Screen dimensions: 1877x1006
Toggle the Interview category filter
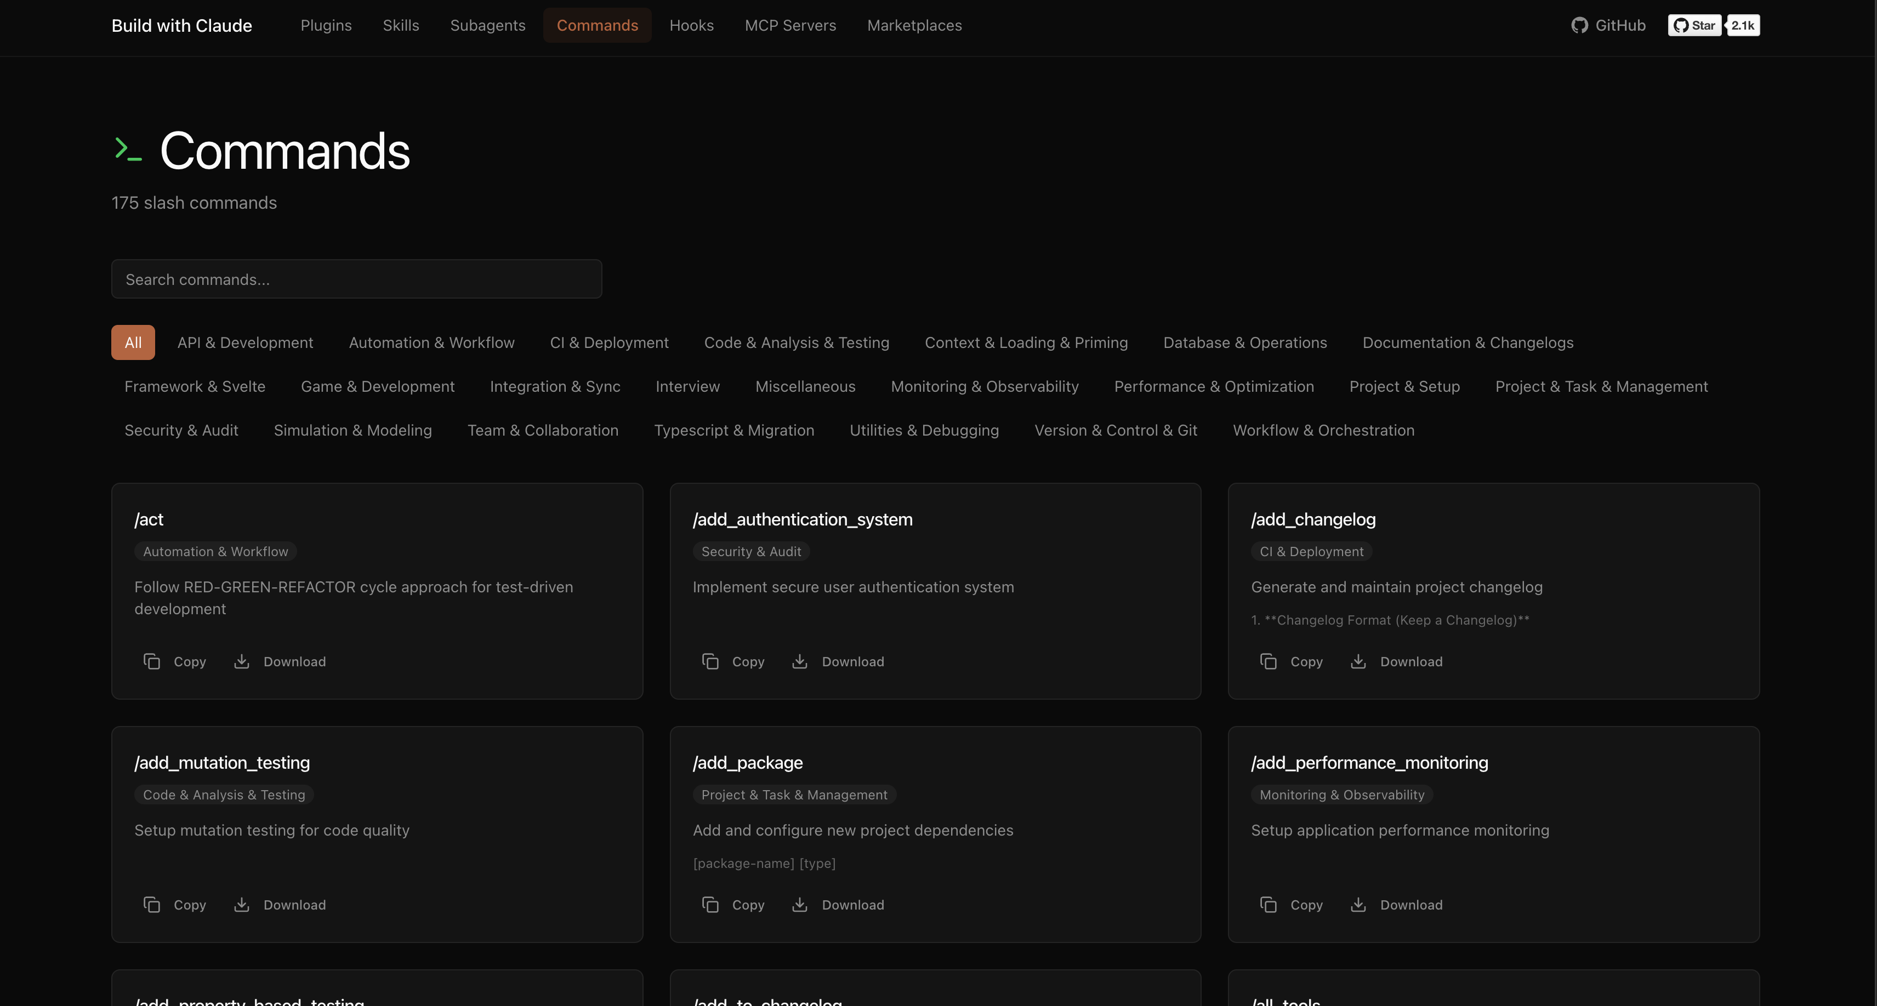(687, 386)
